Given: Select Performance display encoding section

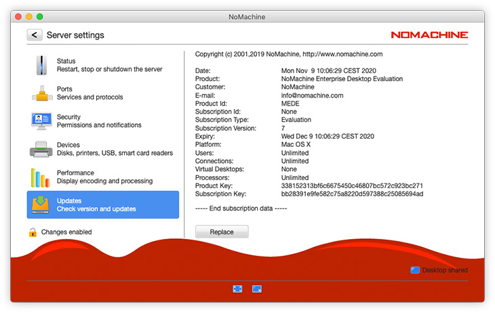Looking at the screenshot, I should [x=103, y=177].
